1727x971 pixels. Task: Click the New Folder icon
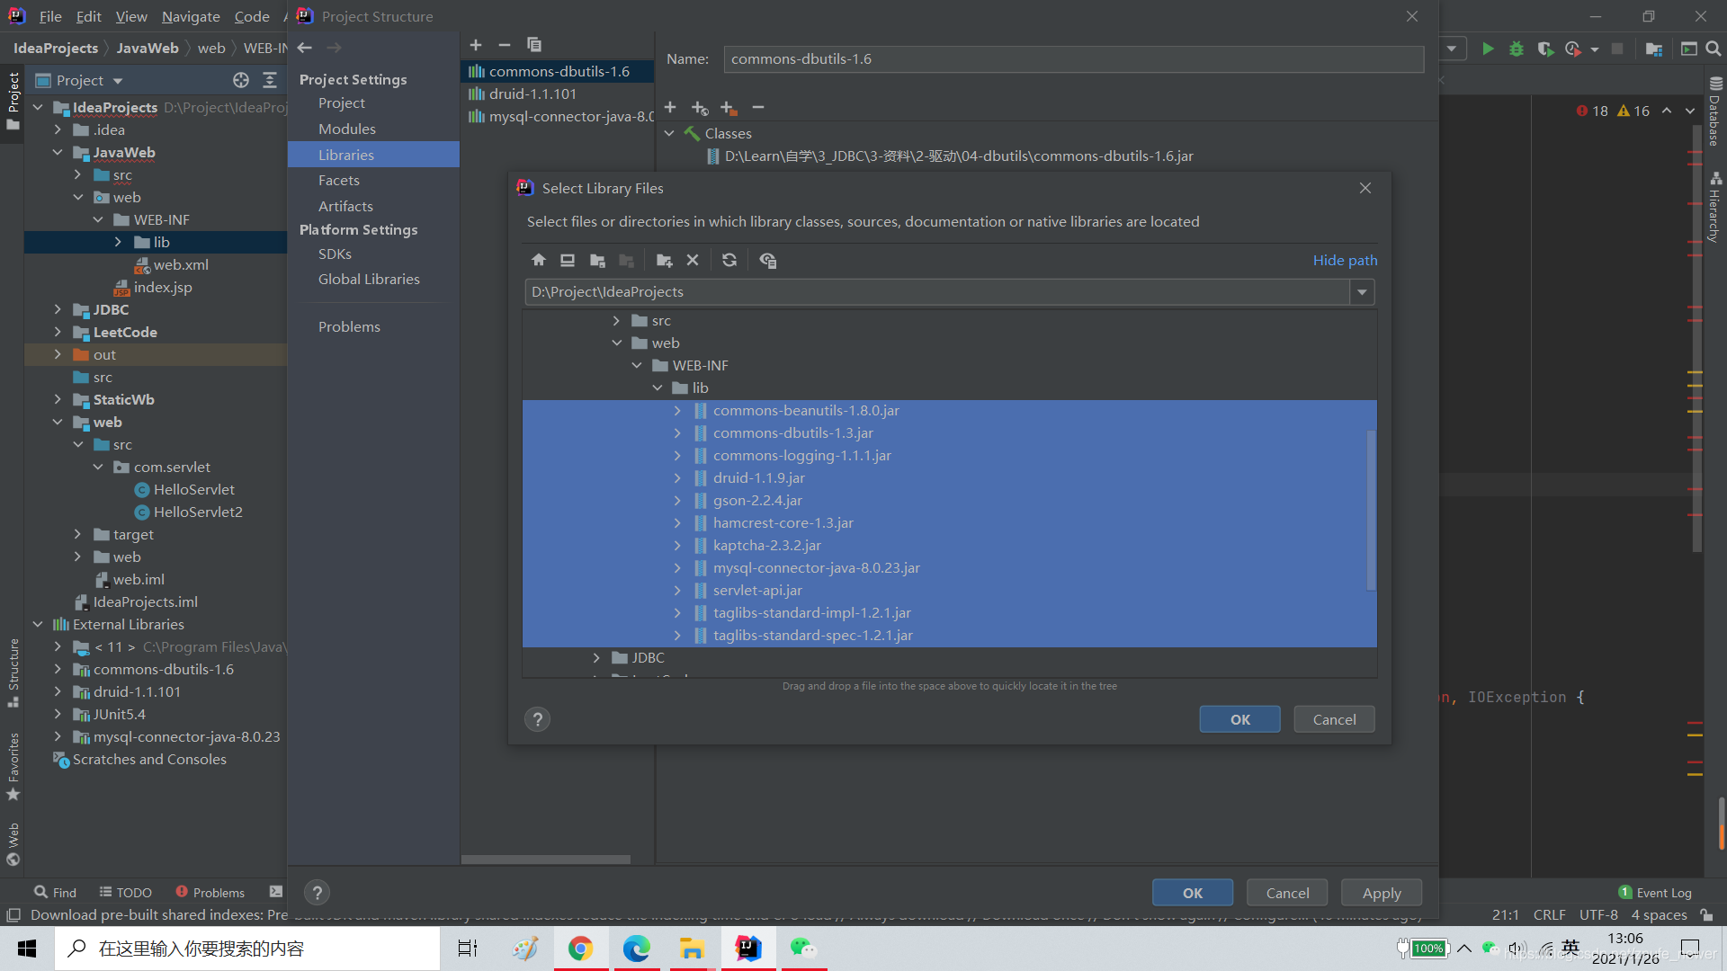664,260
